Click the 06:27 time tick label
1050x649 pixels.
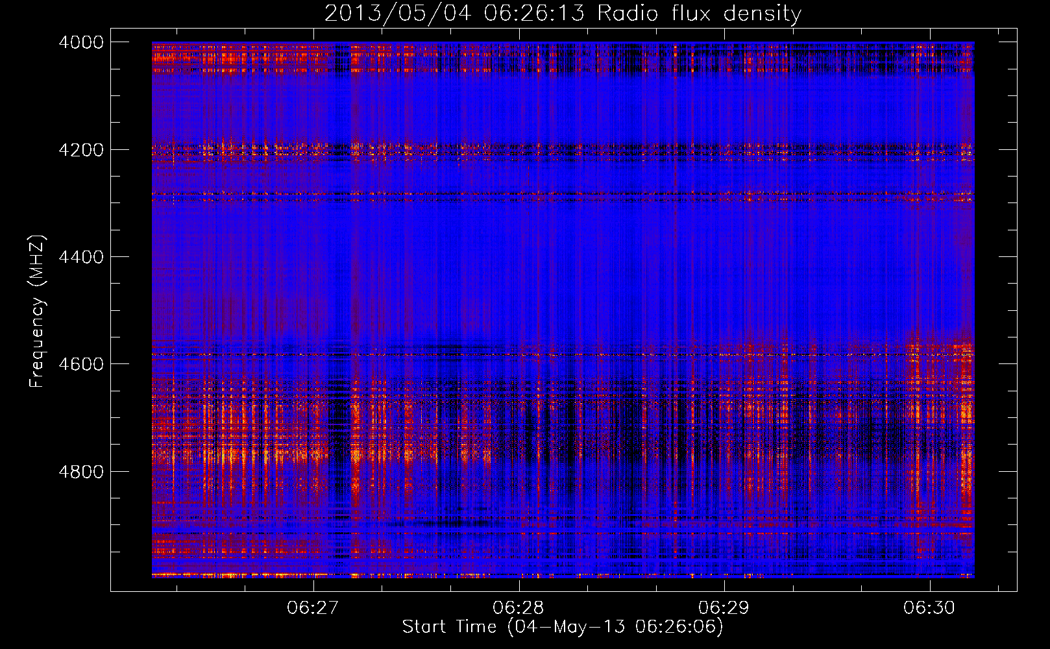tap(313, 607)
